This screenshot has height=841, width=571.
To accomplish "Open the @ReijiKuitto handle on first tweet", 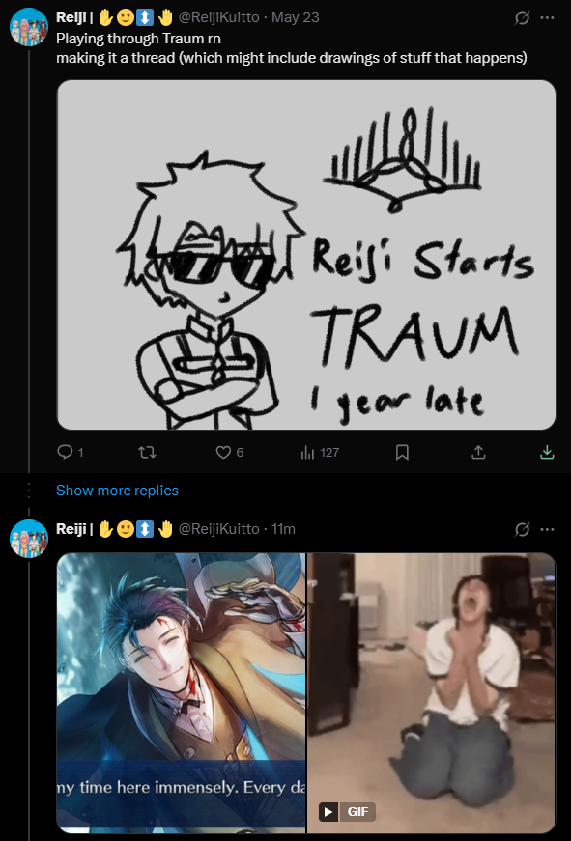I will [x=218, y=17].
